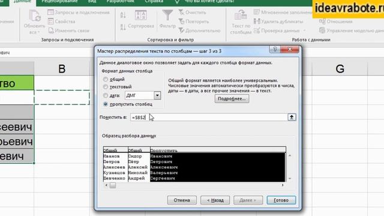This screenshot has width=384, height=216.
Task: Sort descending Z to A icon
Action: tap(123, 26)
